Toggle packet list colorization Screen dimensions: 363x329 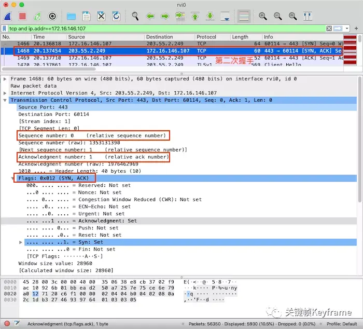244,17
